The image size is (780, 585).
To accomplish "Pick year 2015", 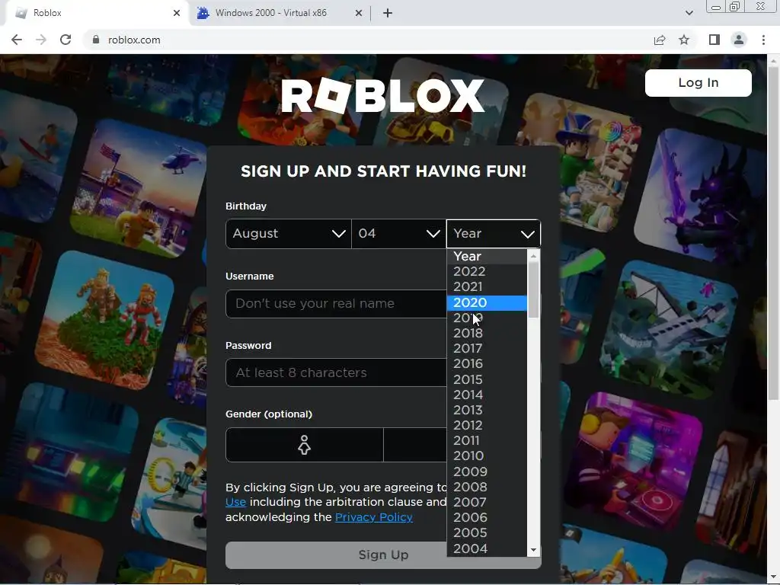I will coord(487,379).
